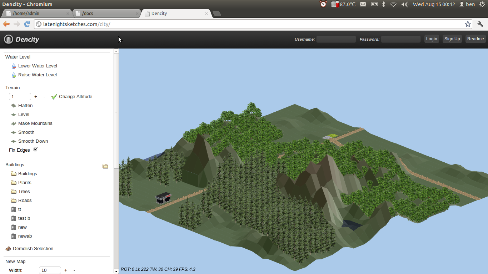Bookmark page with the star icon
Viewport: 488px width, 274px height.
[468, 24]
